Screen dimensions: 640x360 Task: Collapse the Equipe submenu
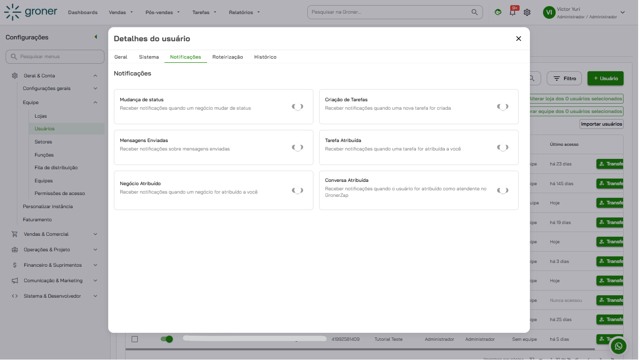coord(95,102)
